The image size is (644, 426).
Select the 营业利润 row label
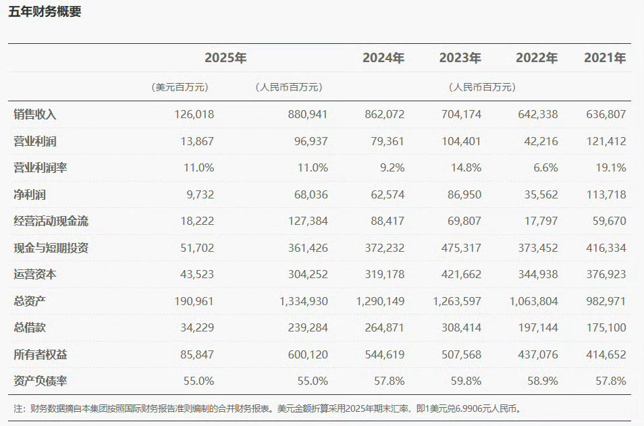click(34, 140)
